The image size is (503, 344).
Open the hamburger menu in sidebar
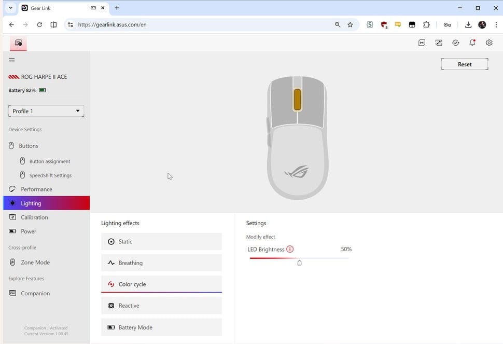tap(11, 60)
